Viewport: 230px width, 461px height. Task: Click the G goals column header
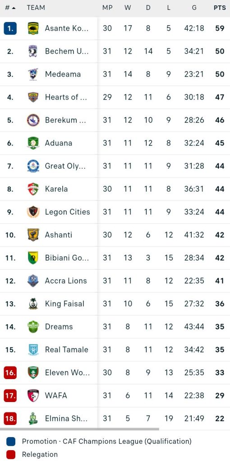click(x=194, y=8)
